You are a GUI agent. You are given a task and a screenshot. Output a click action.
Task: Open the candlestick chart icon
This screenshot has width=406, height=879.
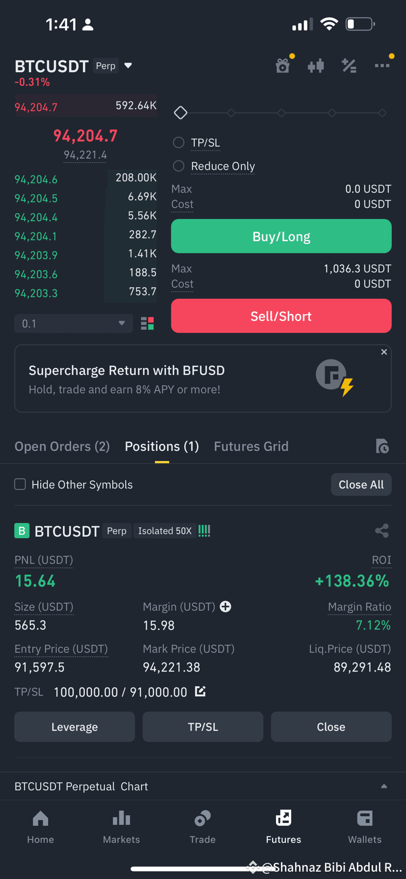[316, 65]
